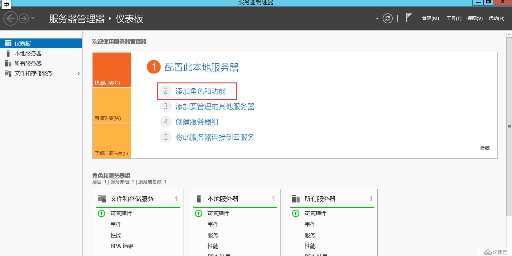Image resolution: width=512 pixels, height=256 pixels.
Task: Click 服务 in 本地服务器 tile
Action: click(x=213, y=235)
